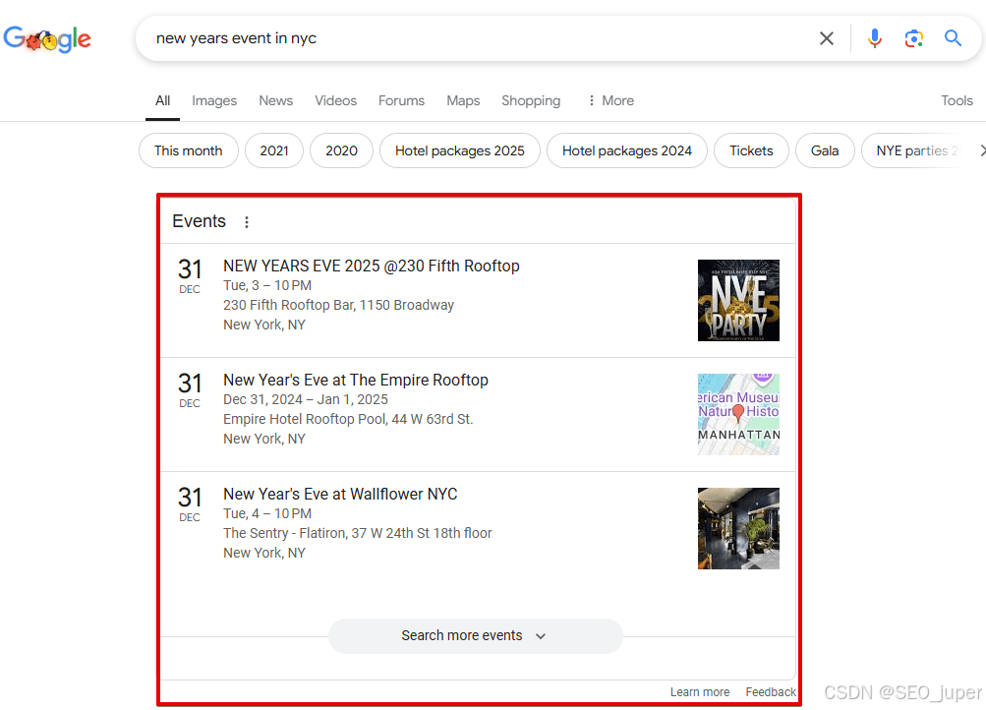The height and width of the screenshot is (710, 986).
Task: Click the Manhattan map thumbnail
Action: click(x=739, y=414)
